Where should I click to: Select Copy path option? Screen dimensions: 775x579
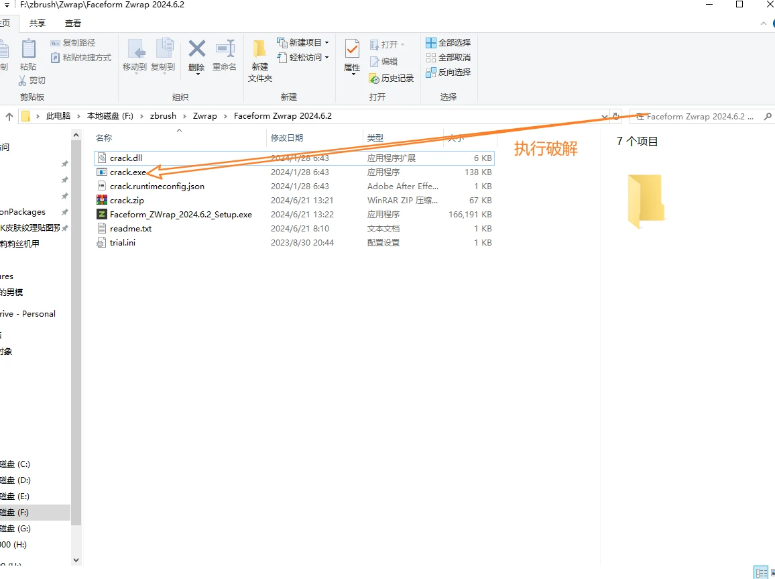coord(72,43)
